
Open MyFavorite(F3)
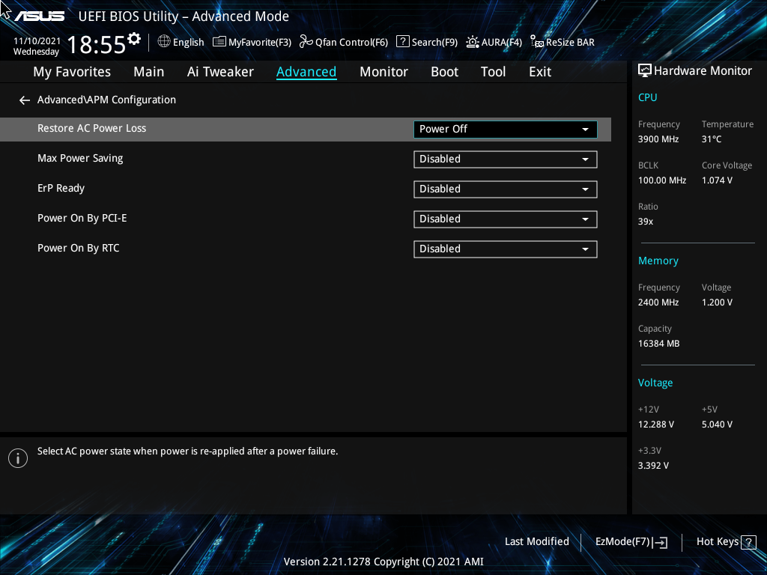click(x=252, y=42)
